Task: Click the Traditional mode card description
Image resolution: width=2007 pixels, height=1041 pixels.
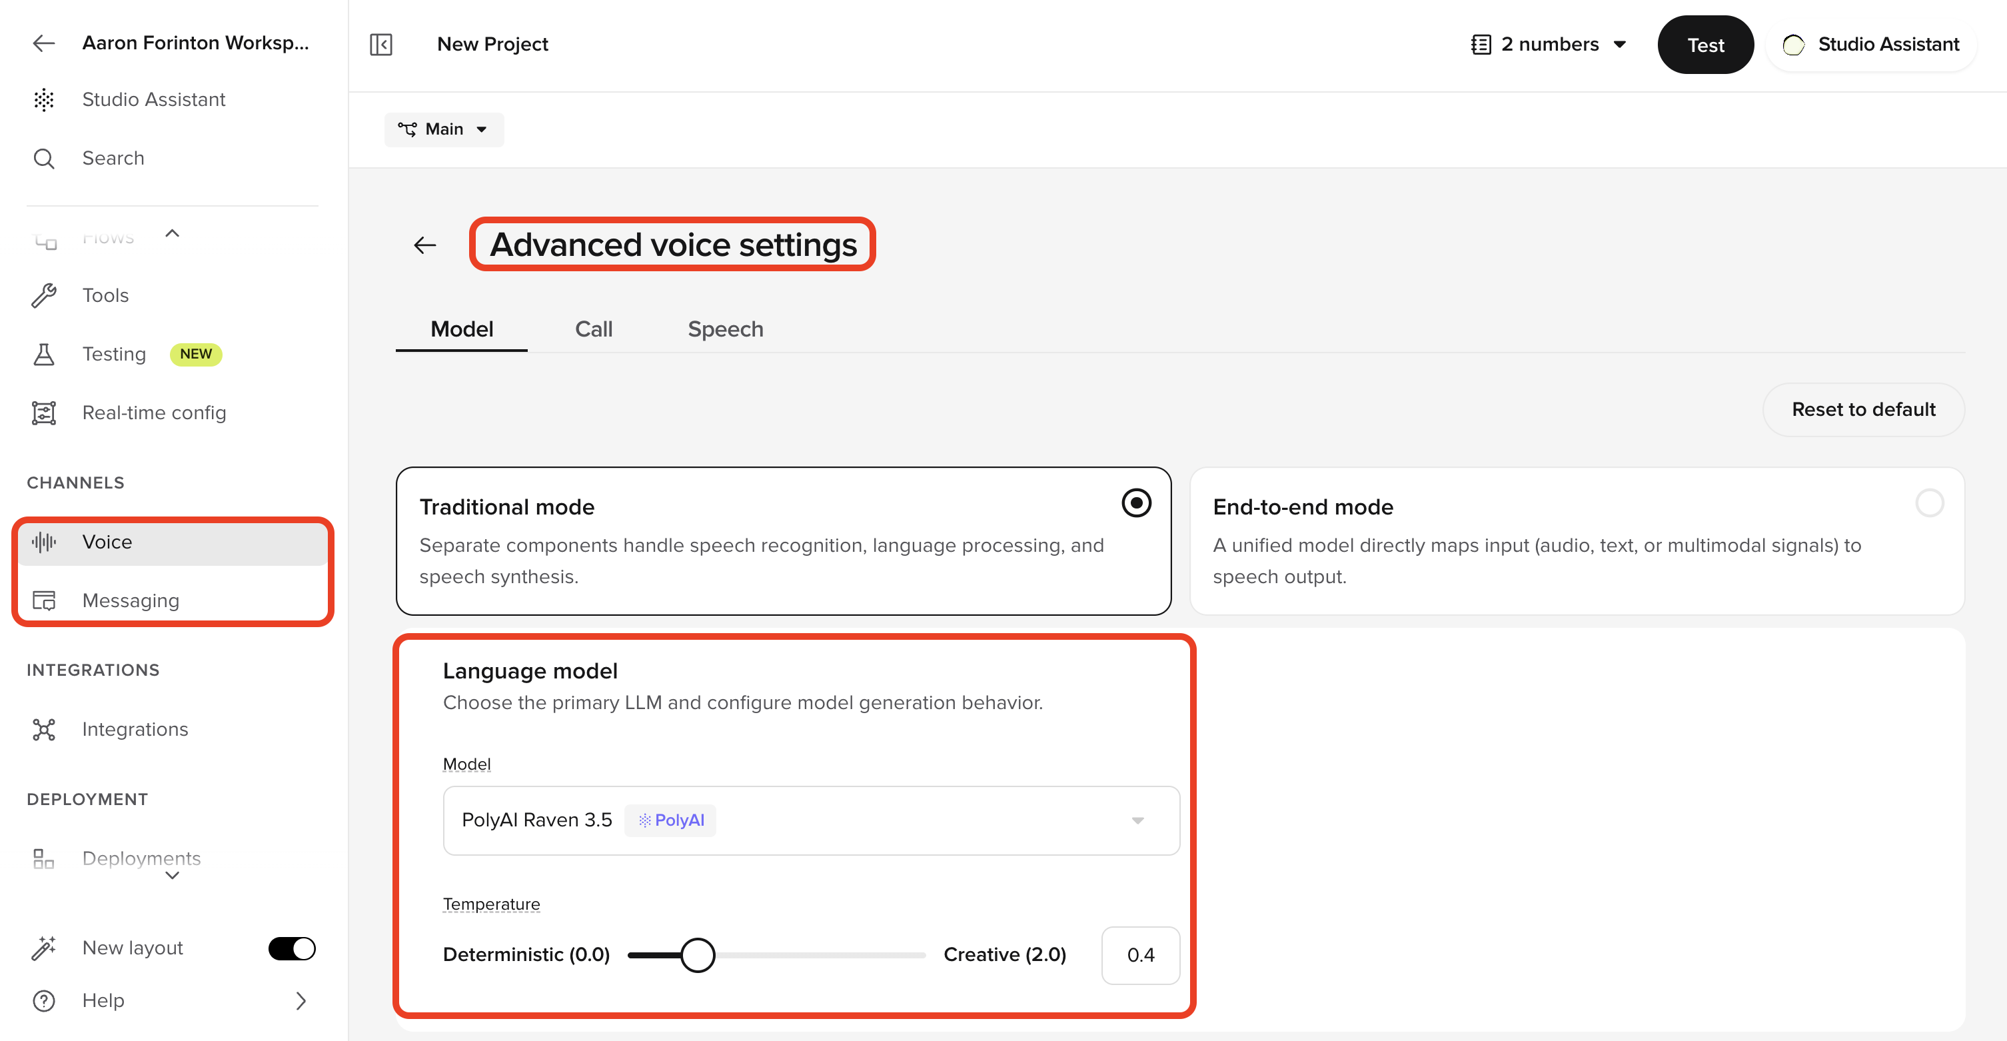Action: tap(762, 560)
